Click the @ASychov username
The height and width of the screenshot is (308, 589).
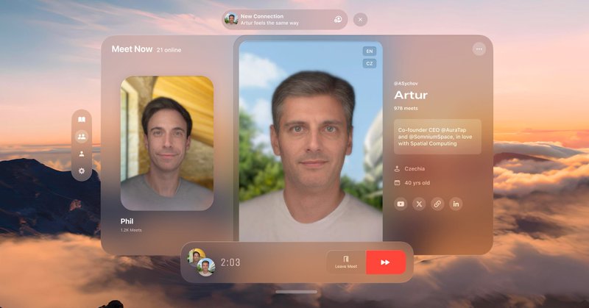click(406, 83)
